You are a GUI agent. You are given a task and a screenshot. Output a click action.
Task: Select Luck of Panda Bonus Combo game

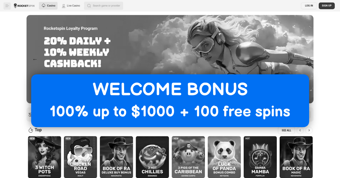224,157
